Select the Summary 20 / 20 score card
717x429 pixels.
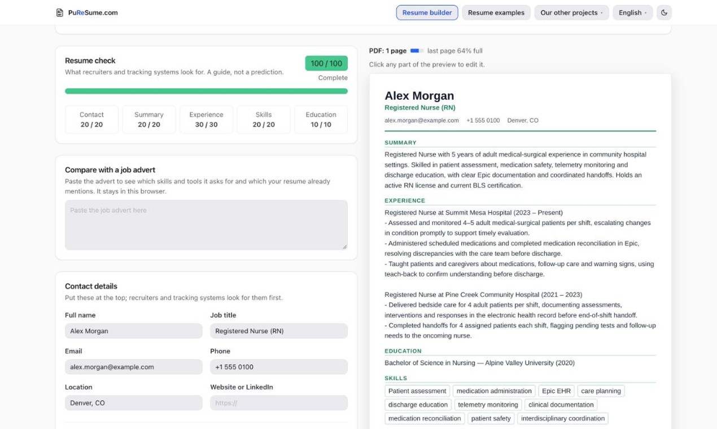pyautogui.click(x=149, y=119)
